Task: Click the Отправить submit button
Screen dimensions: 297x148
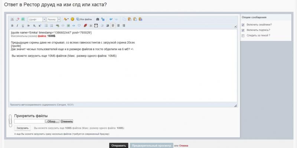Action: tap(118, 145)
